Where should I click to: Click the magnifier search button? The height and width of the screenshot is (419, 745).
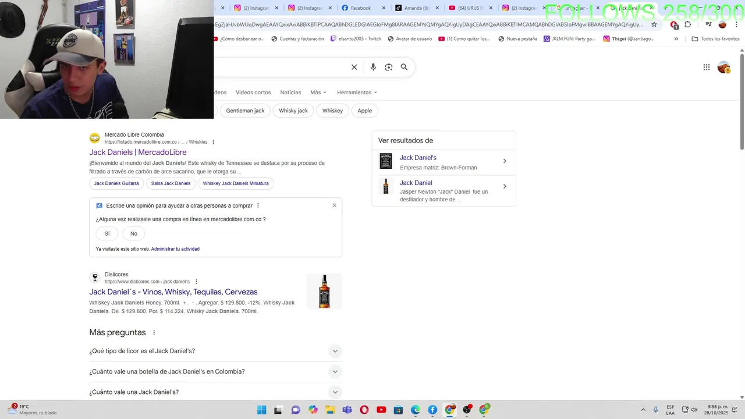point(404,67)
